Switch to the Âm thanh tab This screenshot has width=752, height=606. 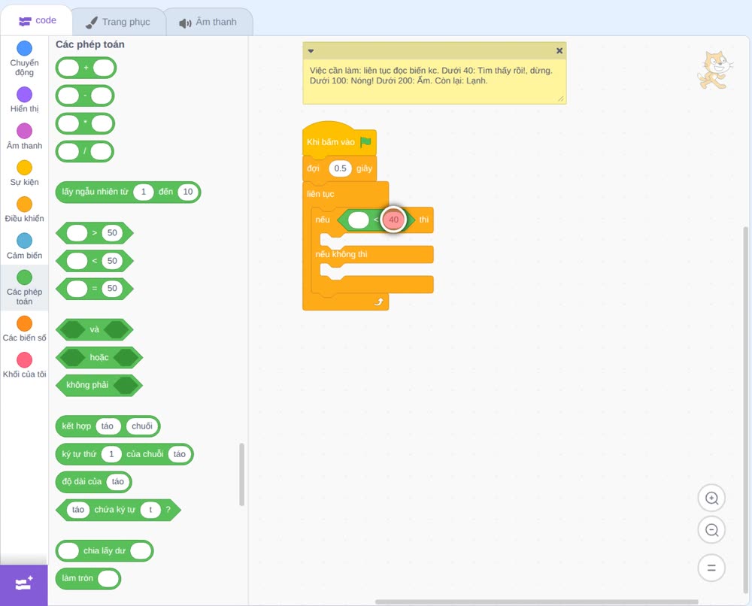coord(208,22)
